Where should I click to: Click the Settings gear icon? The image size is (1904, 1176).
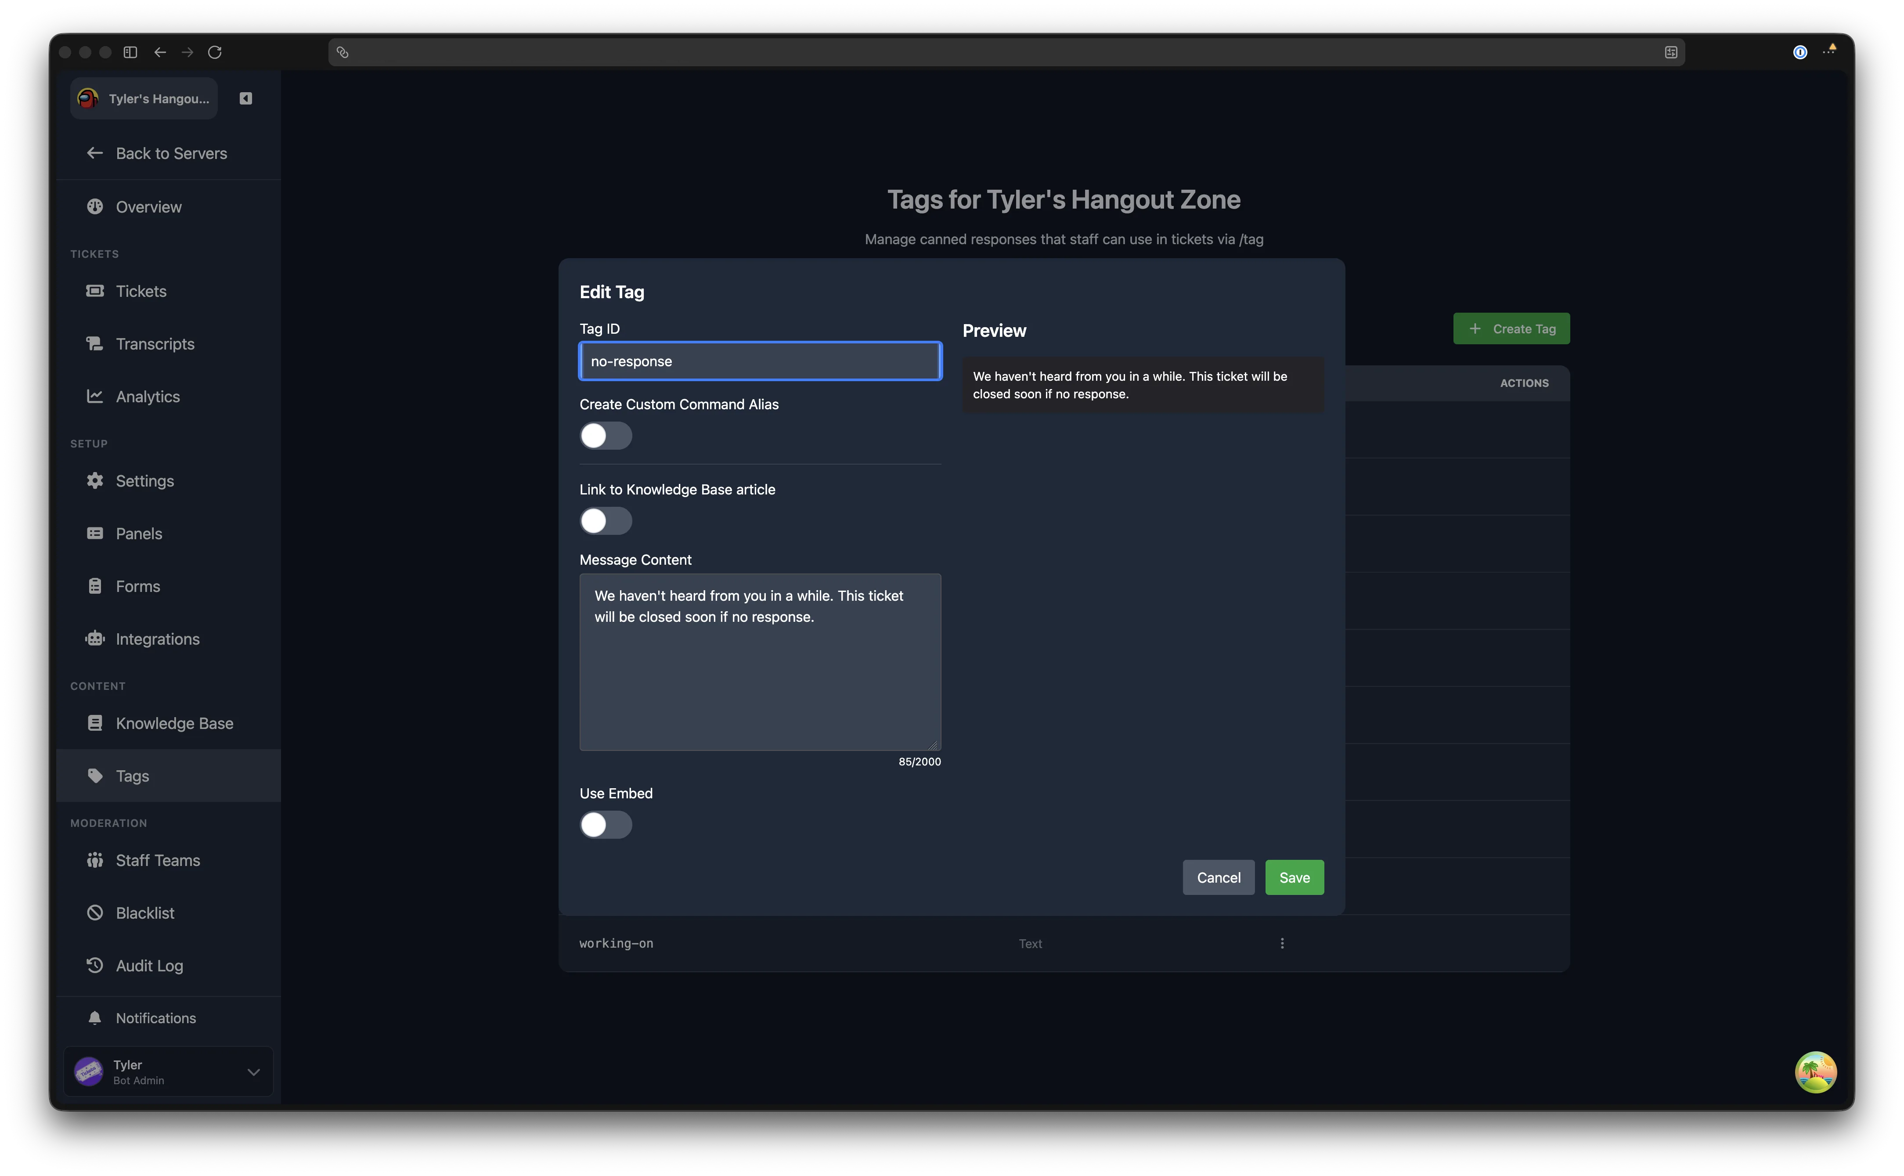[x=95, y=481]
